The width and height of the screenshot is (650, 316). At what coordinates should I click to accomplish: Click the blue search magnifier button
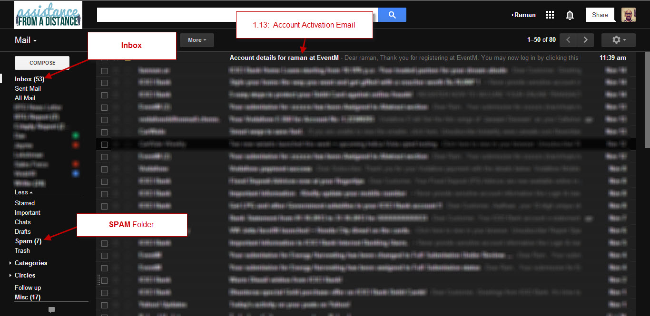[x=392, y=15]
